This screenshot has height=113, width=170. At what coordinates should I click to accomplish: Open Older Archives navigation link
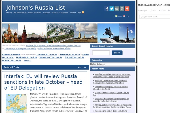coord(35,13)
